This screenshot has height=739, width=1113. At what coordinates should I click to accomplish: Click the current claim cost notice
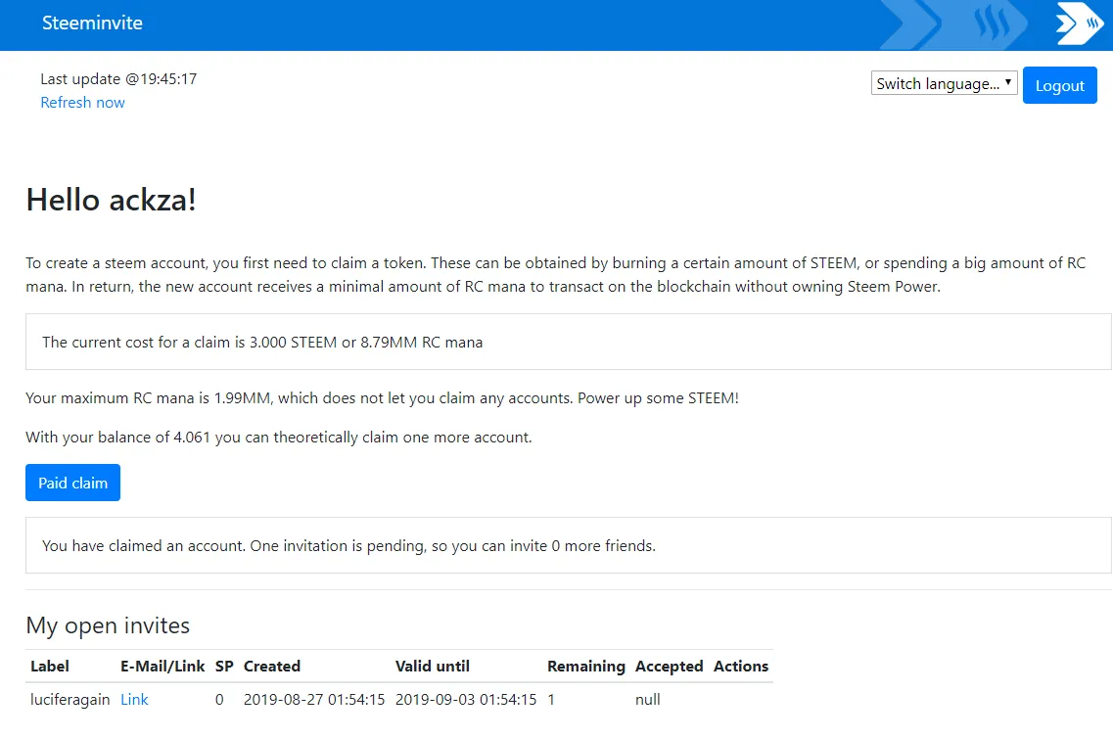click(569, 343)
